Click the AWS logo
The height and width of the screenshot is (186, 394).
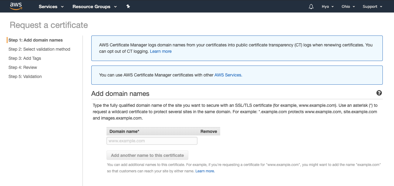(x=16, y=6)
